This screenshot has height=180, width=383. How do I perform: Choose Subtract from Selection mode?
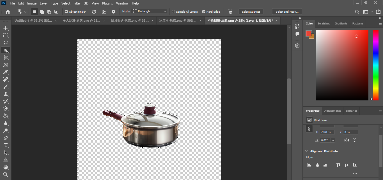pos(49,12)
